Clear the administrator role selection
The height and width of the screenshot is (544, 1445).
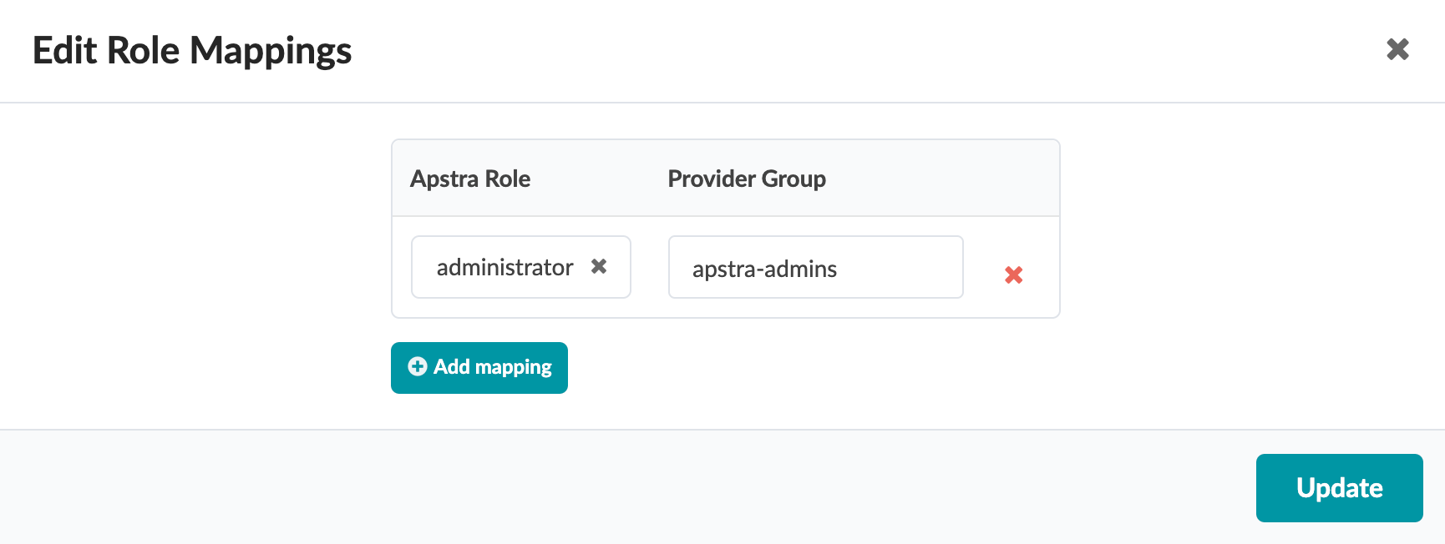[599, 266]
